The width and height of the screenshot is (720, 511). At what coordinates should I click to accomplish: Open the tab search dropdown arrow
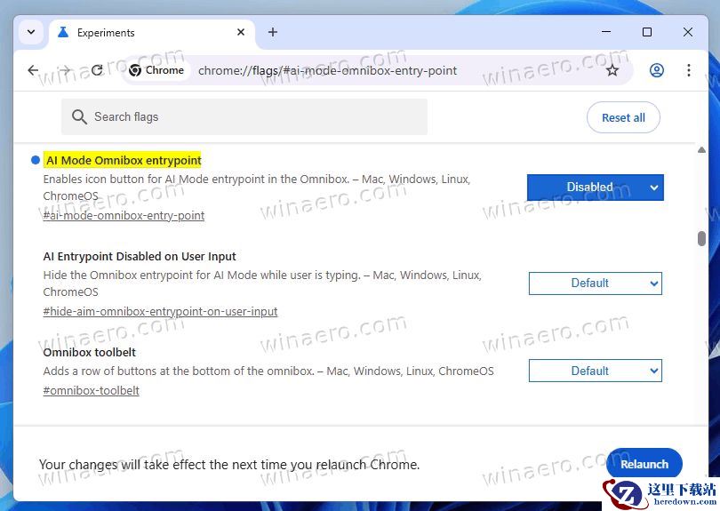pyautogui.click(x=31, y=32)
